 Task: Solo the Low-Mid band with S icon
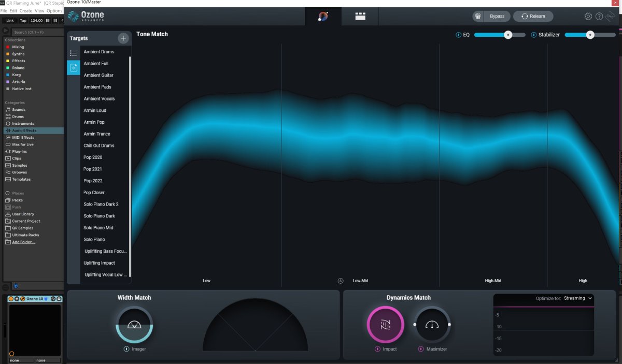pos(341,281)
